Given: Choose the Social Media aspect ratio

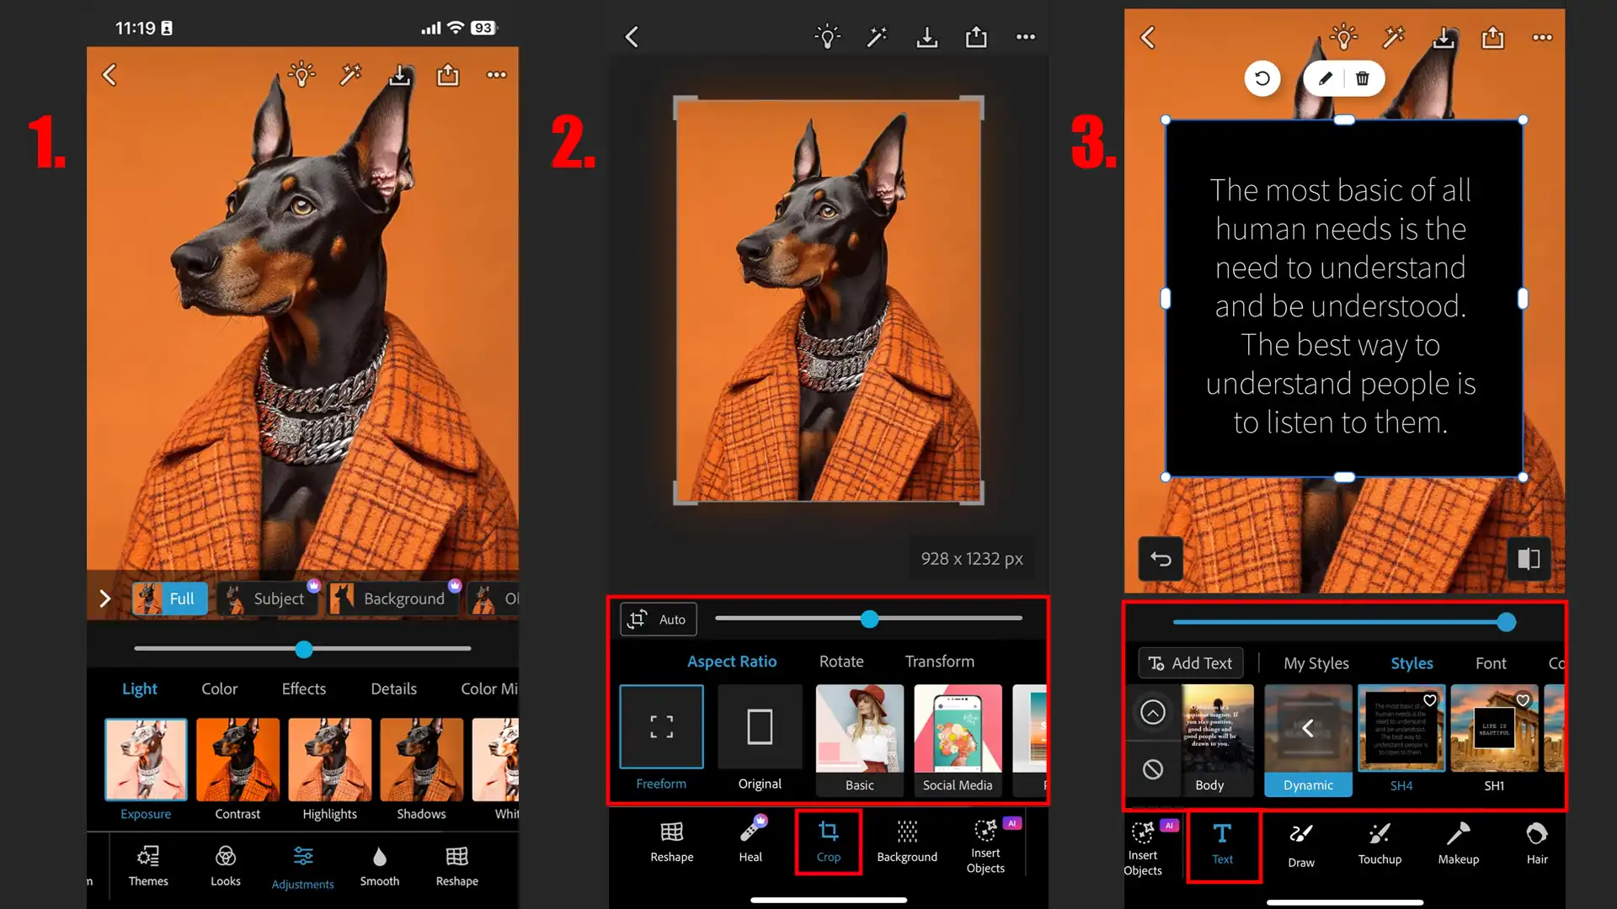Looking at the screenshot, I should (958, 739).
